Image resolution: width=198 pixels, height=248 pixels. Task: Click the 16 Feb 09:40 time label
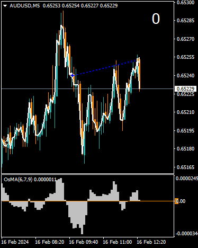[84, 242]
